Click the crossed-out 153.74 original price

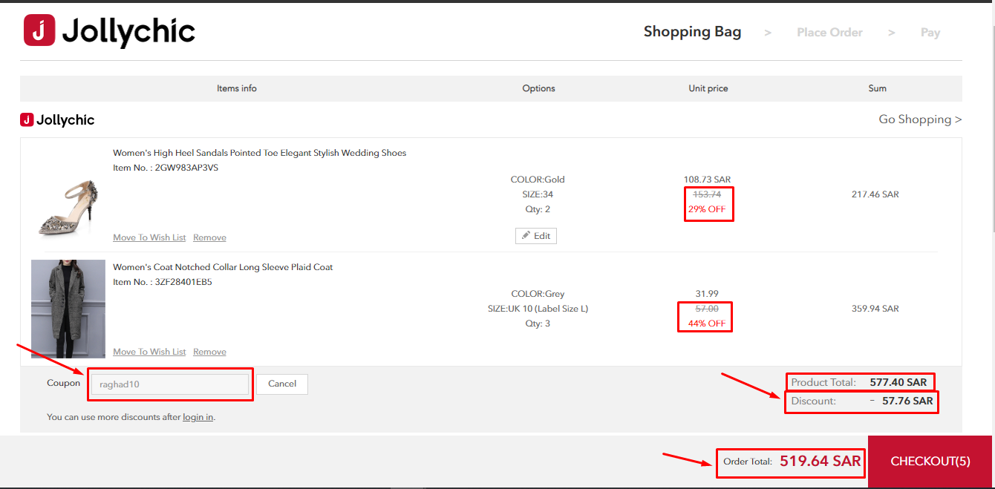tap(707, 194)
